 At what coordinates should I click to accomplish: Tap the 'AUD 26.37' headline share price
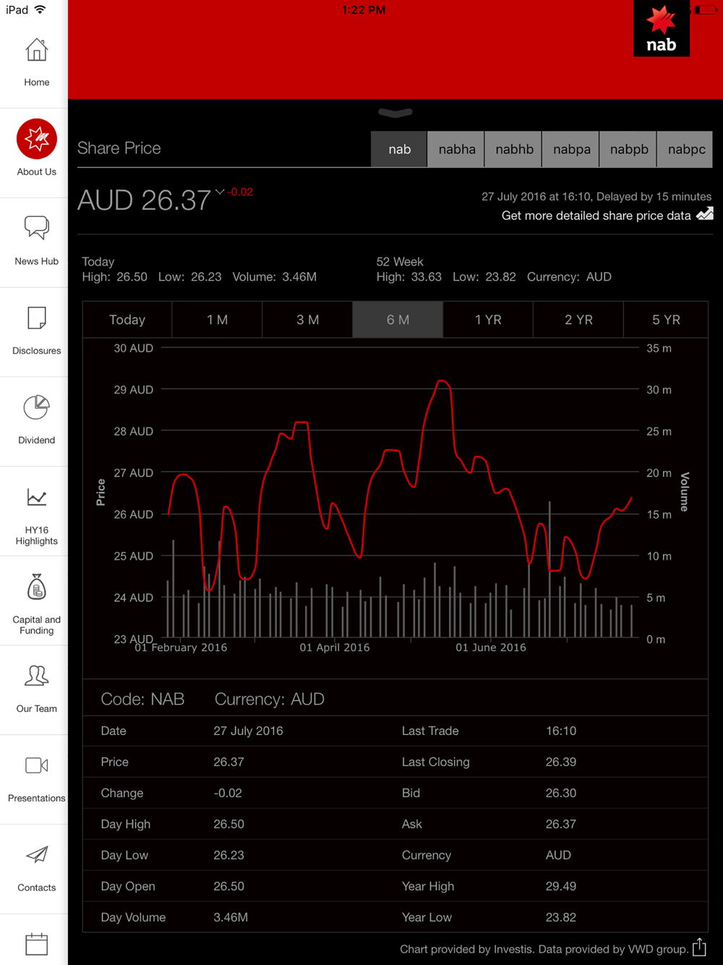(x=144, y=200)
